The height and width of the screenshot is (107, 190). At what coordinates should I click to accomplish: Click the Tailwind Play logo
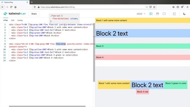click(15, 14)
